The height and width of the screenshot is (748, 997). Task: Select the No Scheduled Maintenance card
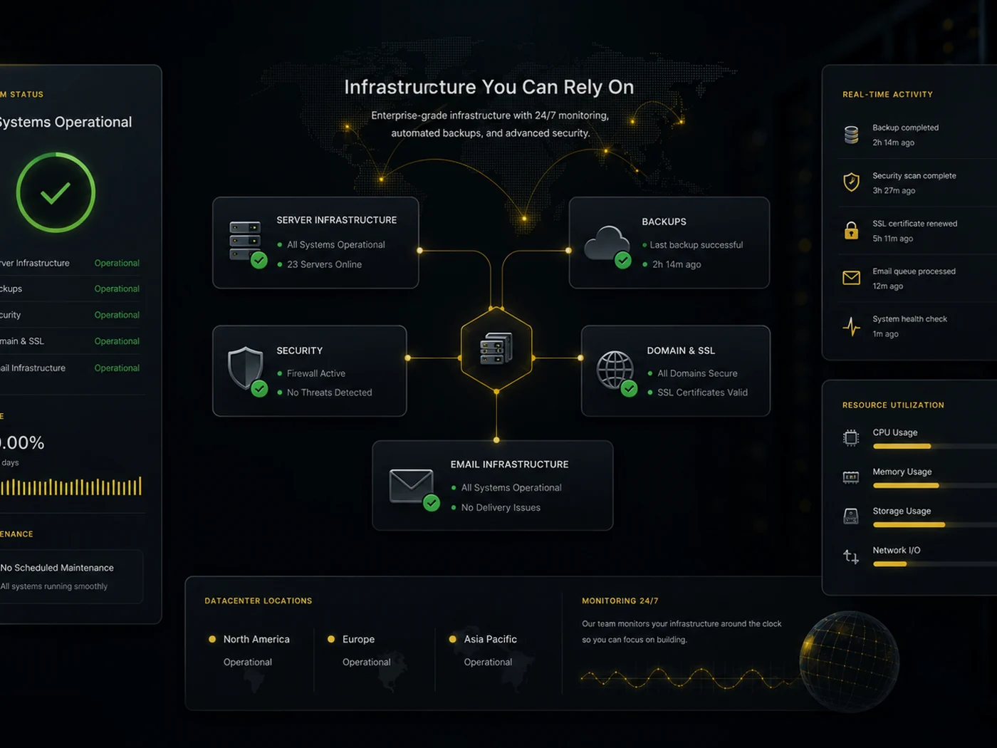pyautogui.click(x=71, y=576)
